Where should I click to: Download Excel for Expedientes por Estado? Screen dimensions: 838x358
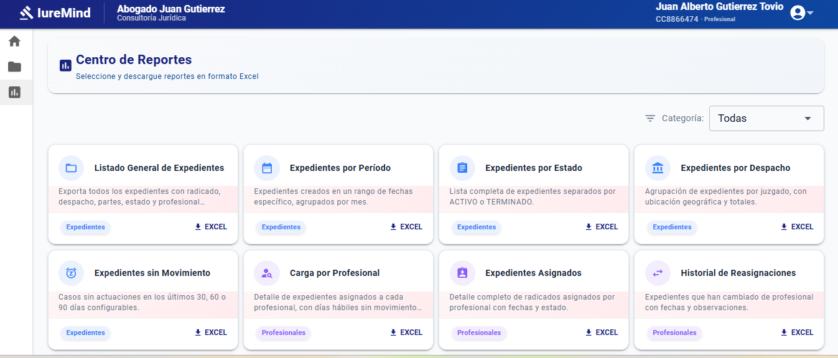(601, 227)
